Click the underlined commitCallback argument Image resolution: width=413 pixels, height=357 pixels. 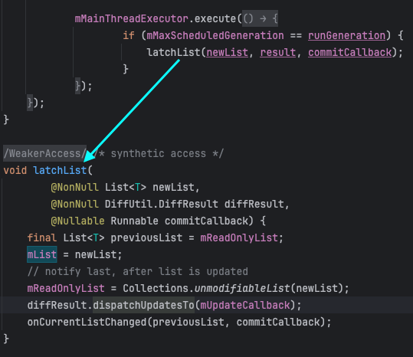click(x=349, y=52)
